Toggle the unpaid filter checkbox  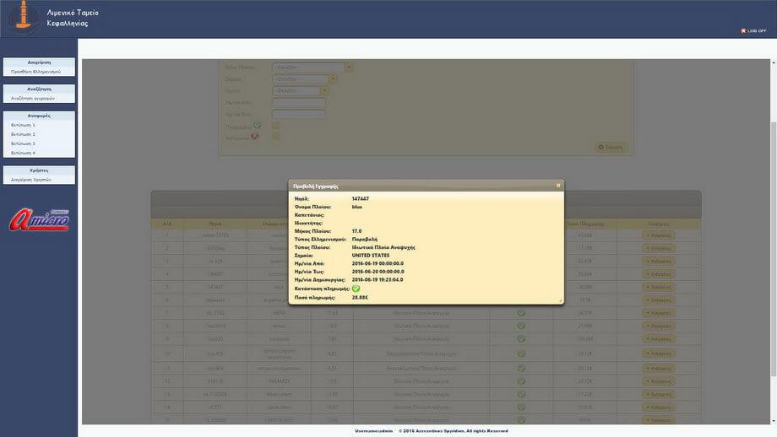click(275, 136)
